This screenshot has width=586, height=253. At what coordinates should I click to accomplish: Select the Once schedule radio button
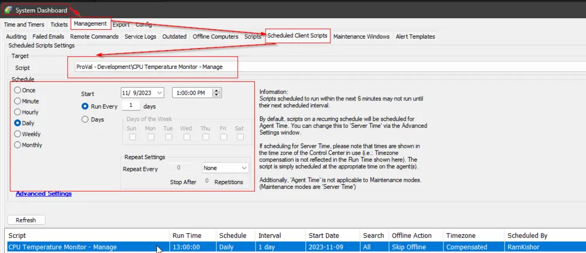point(17,90)
